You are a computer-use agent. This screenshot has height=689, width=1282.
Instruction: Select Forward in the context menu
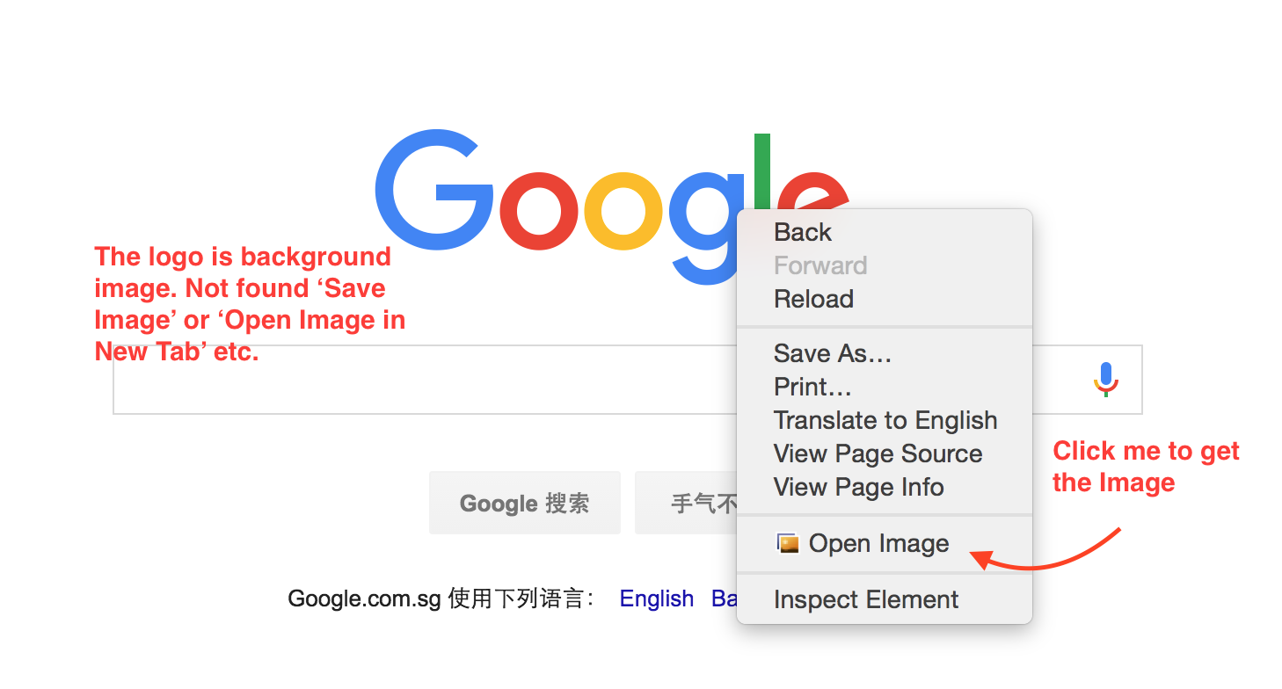884,265
